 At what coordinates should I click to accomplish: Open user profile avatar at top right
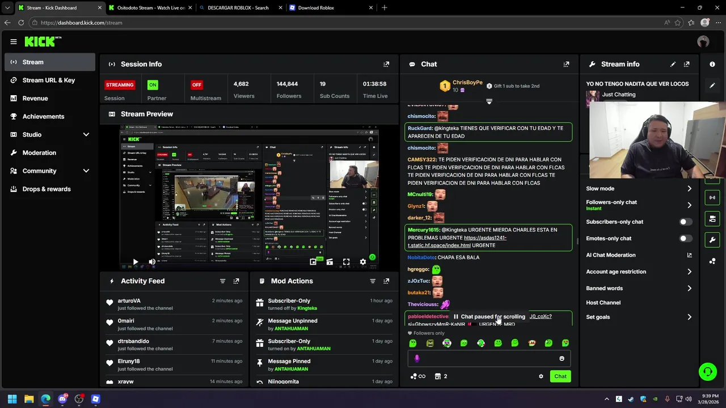pyautogui.click(x=703, y=41)
